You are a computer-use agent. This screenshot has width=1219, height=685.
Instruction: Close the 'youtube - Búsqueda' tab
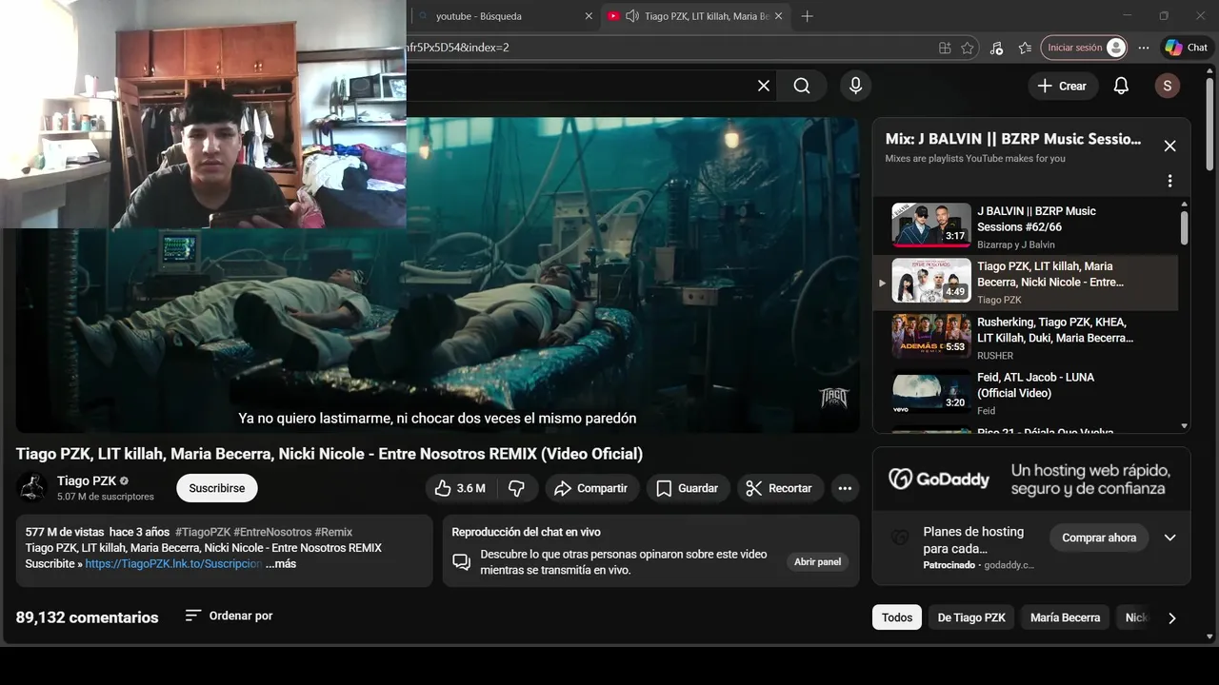pyautogui.click(x=589, y=16)
